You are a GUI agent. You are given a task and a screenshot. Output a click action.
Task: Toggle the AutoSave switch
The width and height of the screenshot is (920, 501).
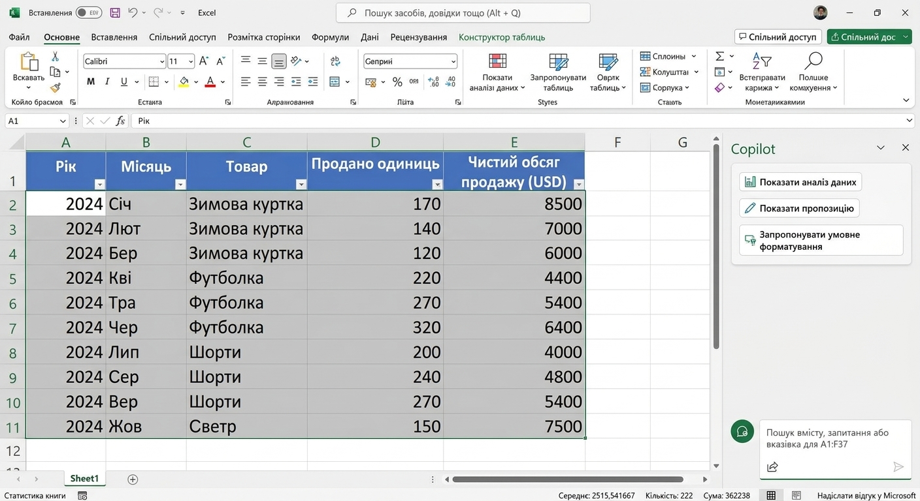click(x=89, y=12)
